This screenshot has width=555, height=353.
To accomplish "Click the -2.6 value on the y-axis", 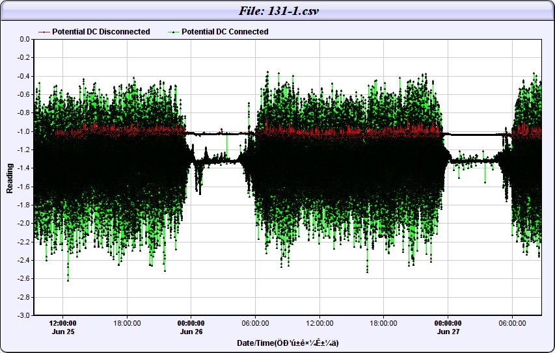I will click(x=23, y=278).
